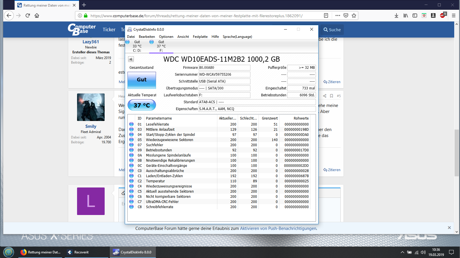The image size is (460, 258).
Task: Open the Bearbeiten menu
Action: point(147,37)
